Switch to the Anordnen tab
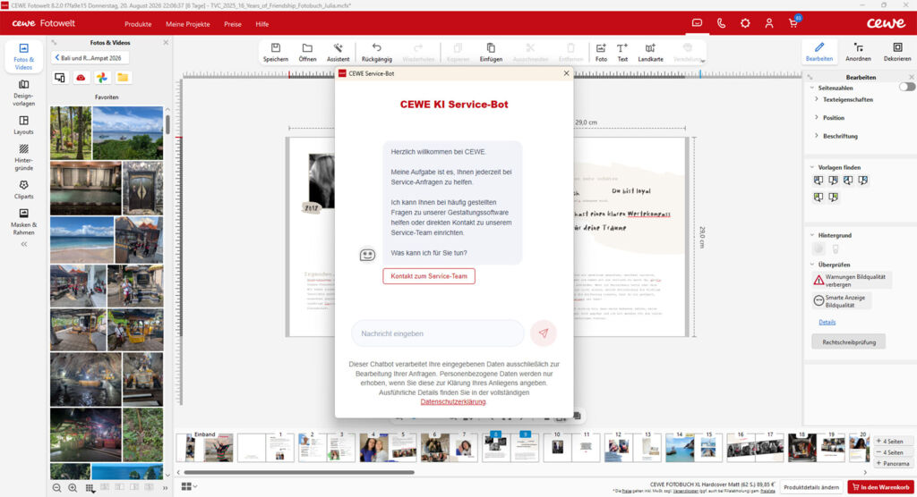This screenshot has height=497, width=917. 858,52
